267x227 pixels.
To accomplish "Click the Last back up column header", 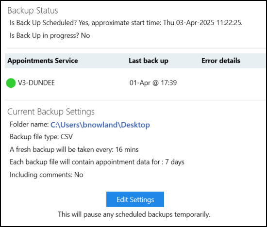I will tap(149, 61).
